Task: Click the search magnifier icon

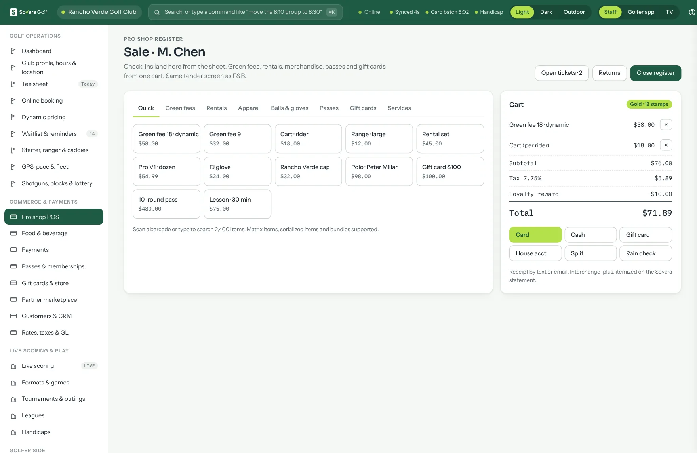Action: coord(157,12)
